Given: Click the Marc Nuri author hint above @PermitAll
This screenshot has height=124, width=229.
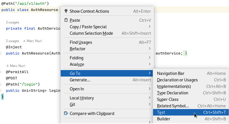Looking at the screenshot, I should 18,66.
